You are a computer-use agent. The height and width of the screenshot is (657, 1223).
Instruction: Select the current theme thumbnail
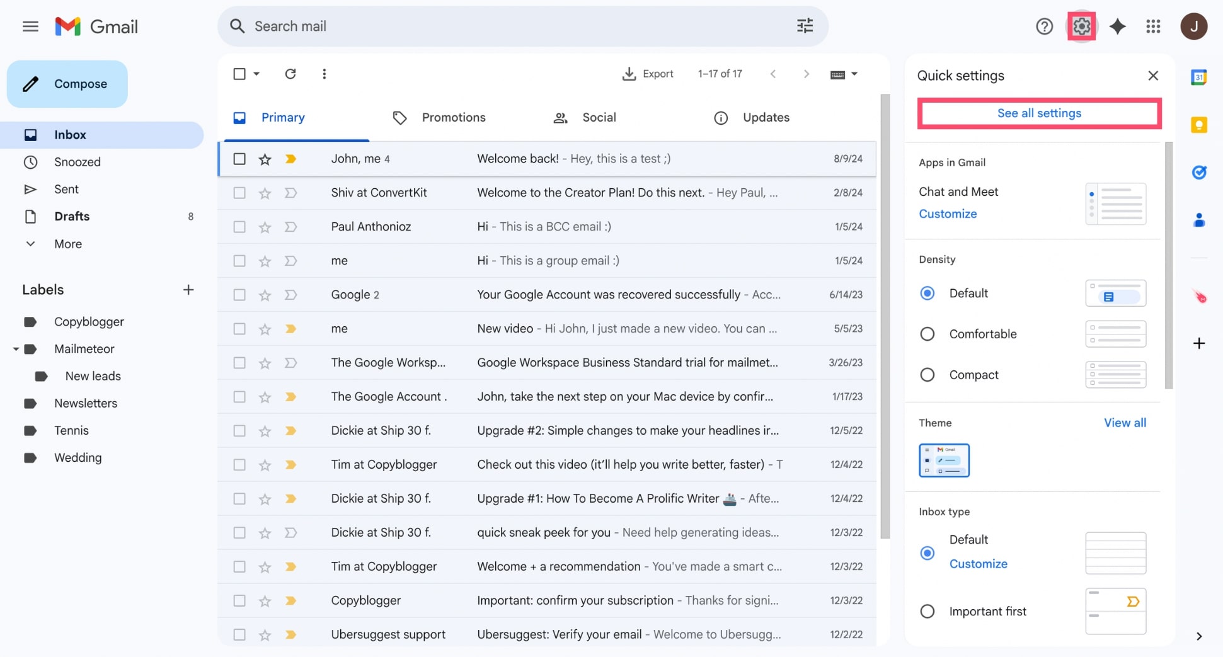[943, 460]
